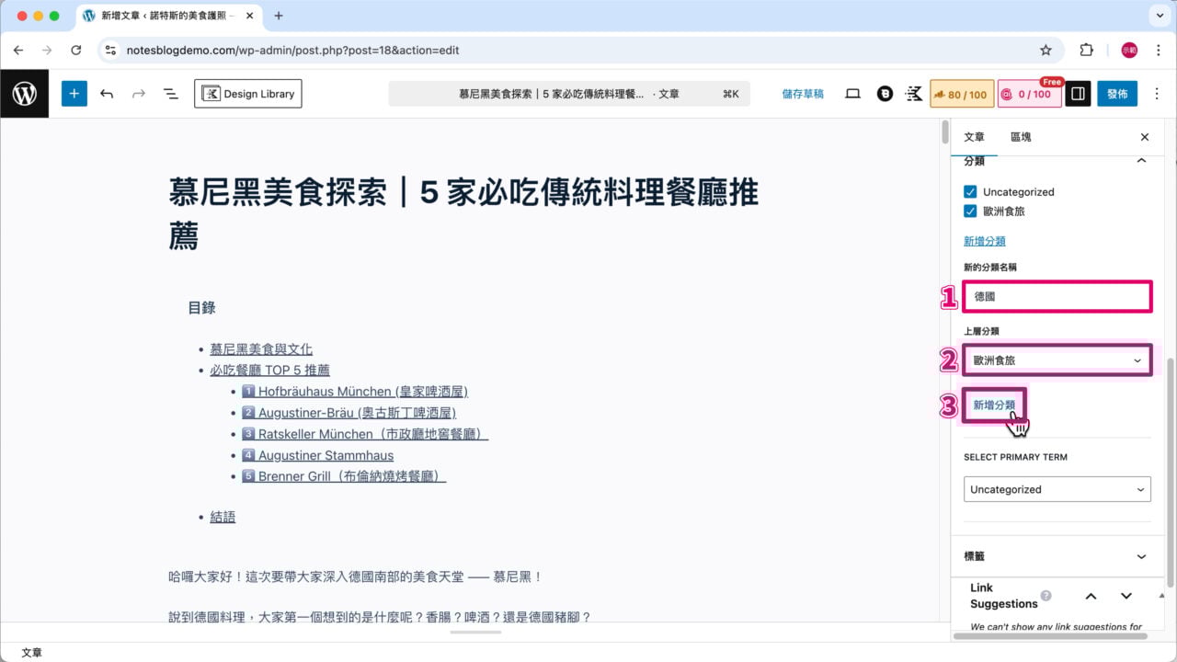The image size is (1177, 662).
Task: Open the document overview list icon
Action: 169,93
